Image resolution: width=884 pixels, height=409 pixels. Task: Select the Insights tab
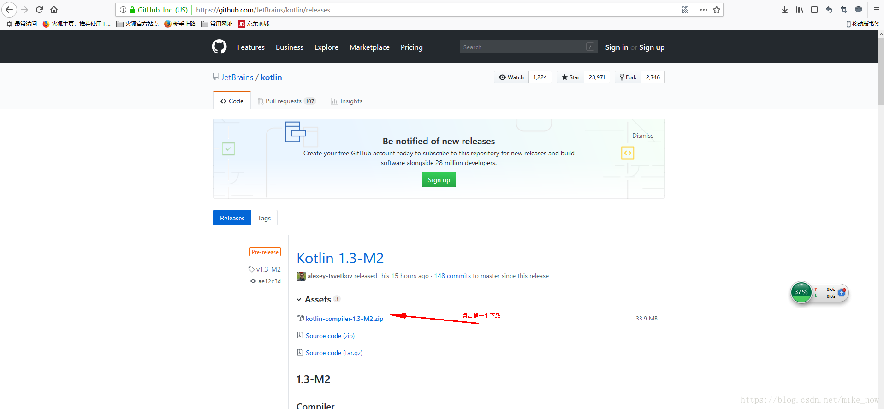[347, 101]
